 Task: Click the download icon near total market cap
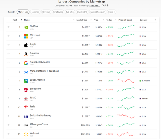point(107,6)
